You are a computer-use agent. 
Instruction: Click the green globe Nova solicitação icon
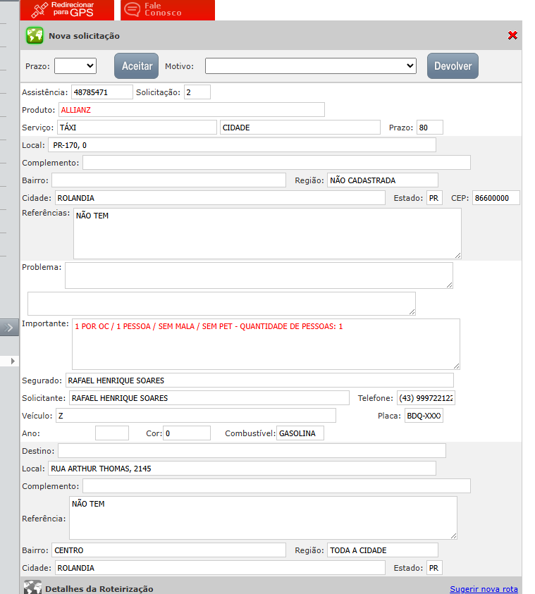pos(35,36)
